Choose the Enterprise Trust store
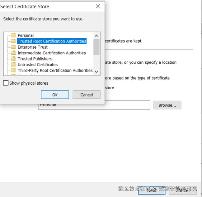The height and width of the screenshot is (197, 202). click(x=33, y=47)
